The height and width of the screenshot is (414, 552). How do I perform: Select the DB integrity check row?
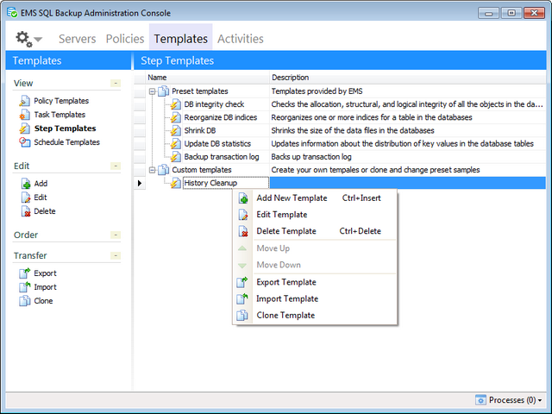click(340, 104)
